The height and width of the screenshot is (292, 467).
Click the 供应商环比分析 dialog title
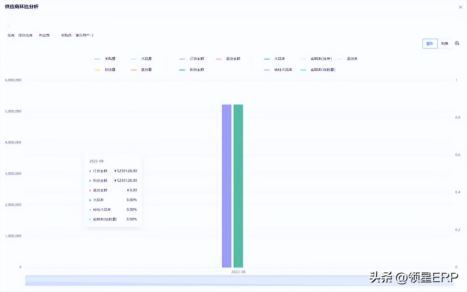(x=21, y=7)
